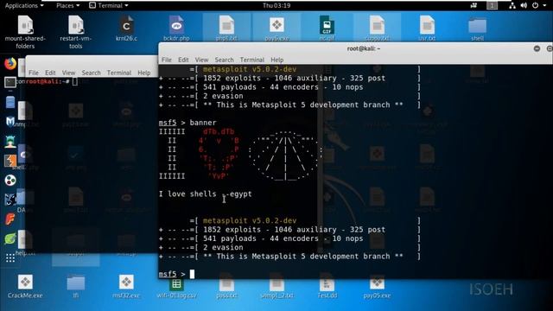The width and height of the screenshot is (553, 311).
Task: Launch Firefox from the dock
Action: point(10,63)
